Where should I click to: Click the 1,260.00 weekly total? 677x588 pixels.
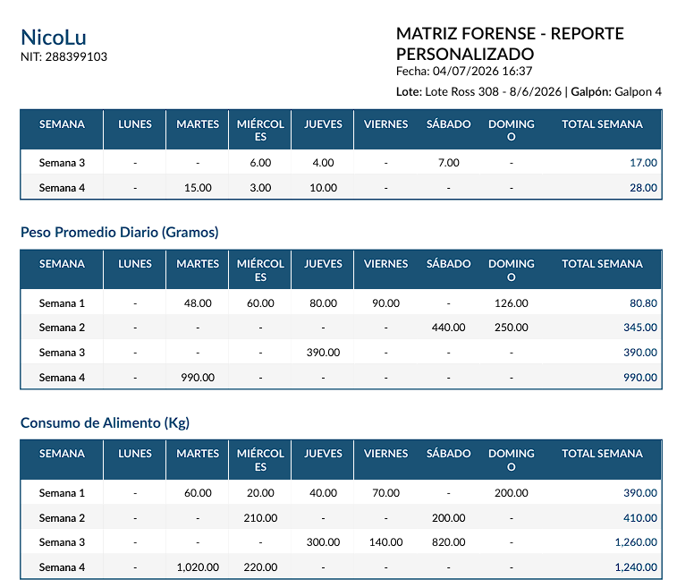click(x=636, y=542)
